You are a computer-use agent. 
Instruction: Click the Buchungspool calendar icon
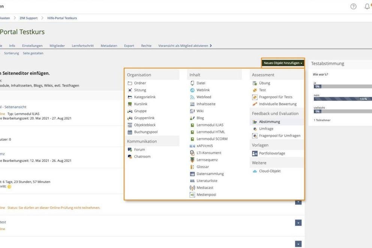130,132
